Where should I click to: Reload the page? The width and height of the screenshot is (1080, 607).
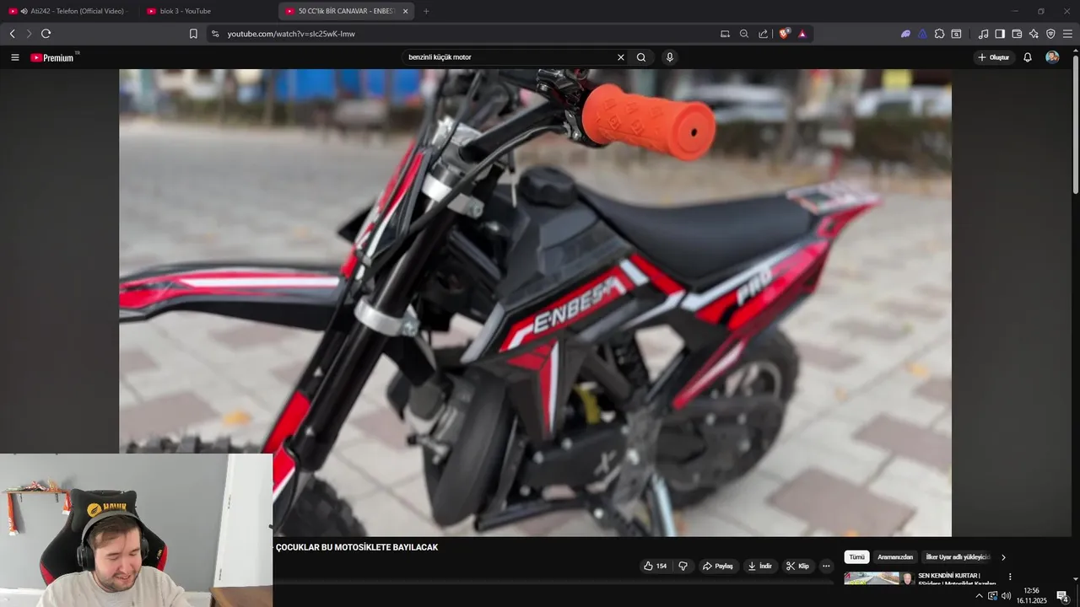[x=46, y=34]
